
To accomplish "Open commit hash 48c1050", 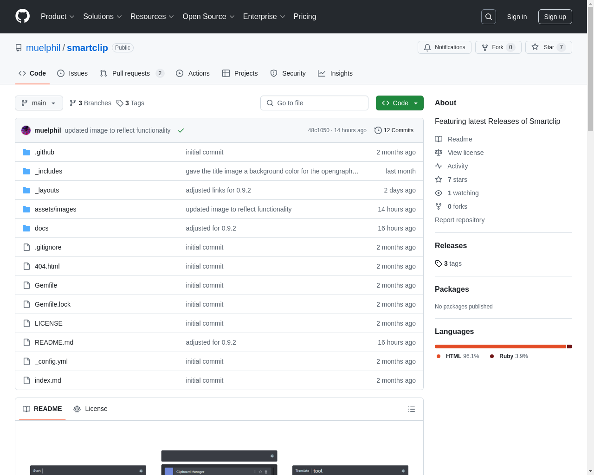I will point(318,130).
